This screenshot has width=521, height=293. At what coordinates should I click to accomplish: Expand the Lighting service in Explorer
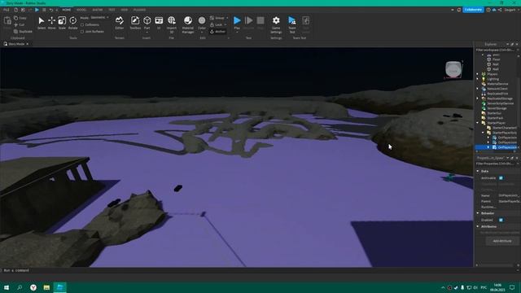(478, 79)
